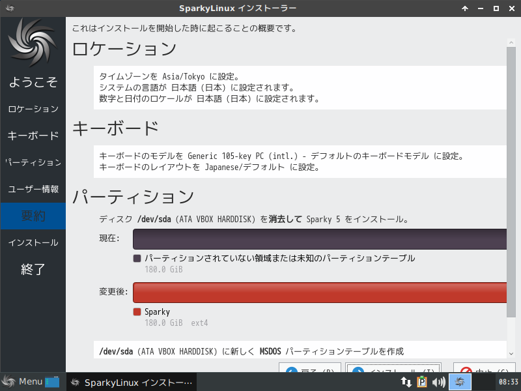Screen dimensions: 521x391
Task: Select パーティション step in sidebar
Action: (33, 162)
